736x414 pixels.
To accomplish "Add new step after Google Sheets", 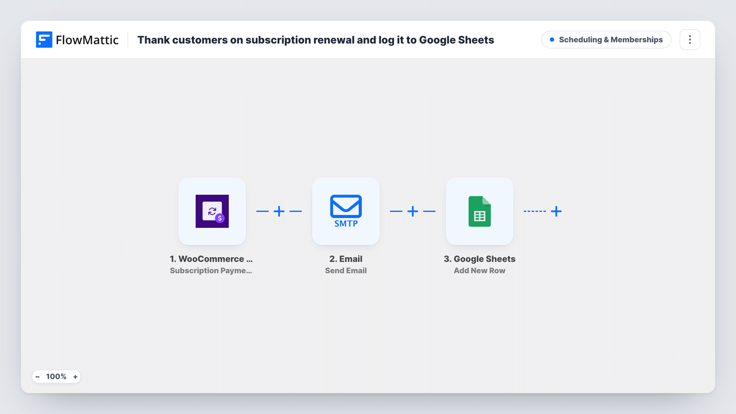I will [556, 211].
